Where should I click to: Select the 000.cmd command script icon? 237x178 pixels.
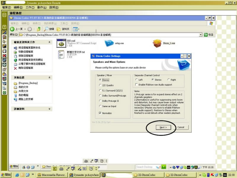61,43
